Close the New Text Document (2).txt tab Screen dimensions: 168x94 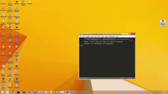[129, 39]
